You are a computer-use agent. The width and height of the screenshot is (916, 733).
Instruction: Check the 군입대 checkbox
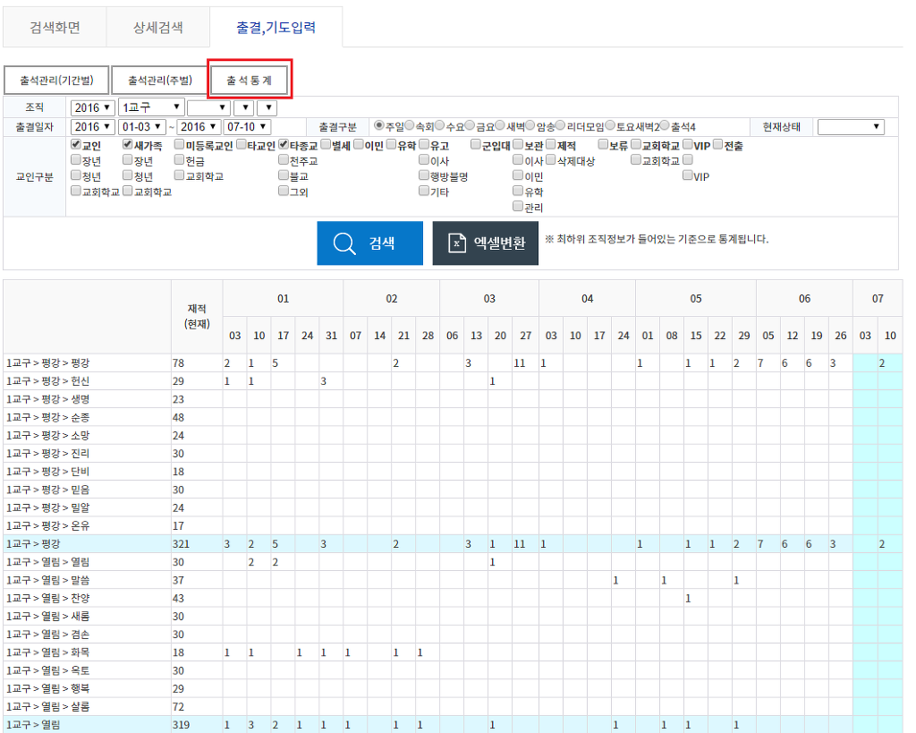click(x=476, y=145)
